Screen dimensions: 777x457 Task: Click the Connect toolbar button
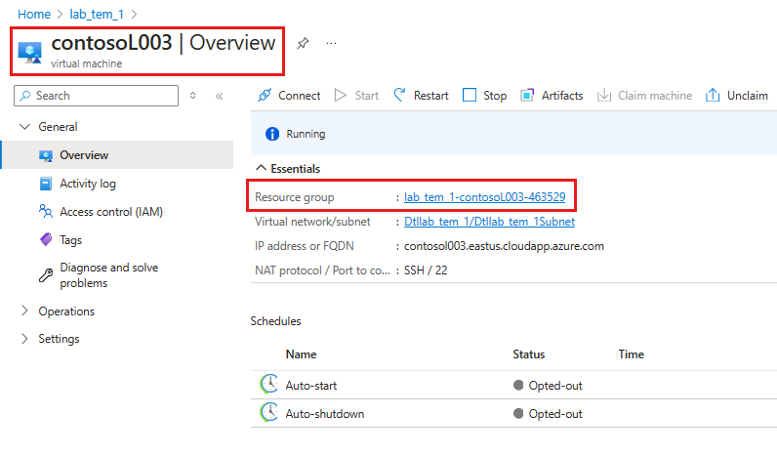tap(289, 96)
